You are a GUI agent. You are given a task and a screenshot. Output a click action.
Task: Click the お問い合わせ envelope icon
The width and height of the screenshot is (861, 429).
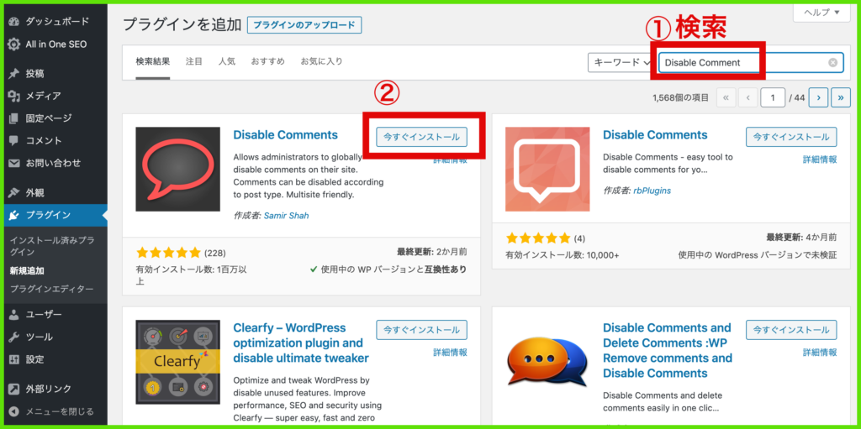pyautogui.click(x=14, y=163)
